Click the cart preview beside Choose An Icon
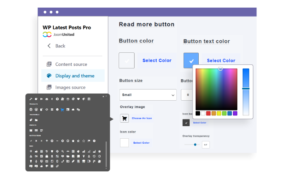Viewport: 282px width, 179px height. tap(124, 118)
